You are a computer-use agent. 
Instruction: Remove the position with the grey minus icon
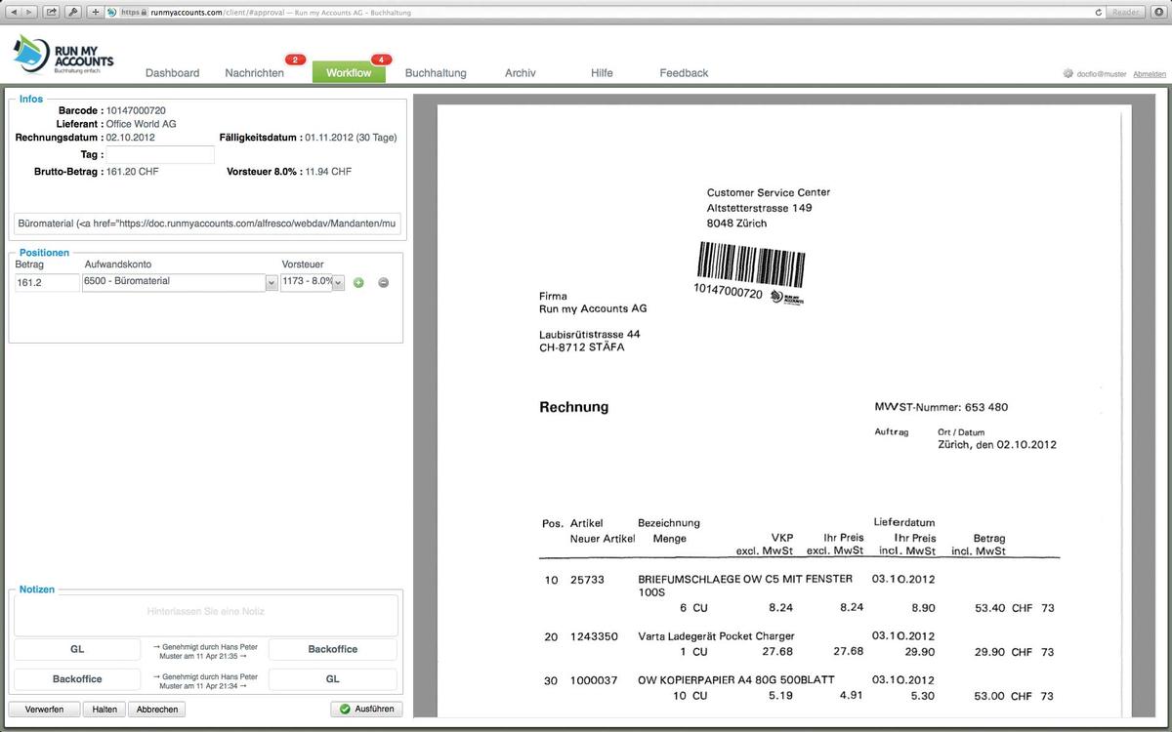(x=383, y=282)
